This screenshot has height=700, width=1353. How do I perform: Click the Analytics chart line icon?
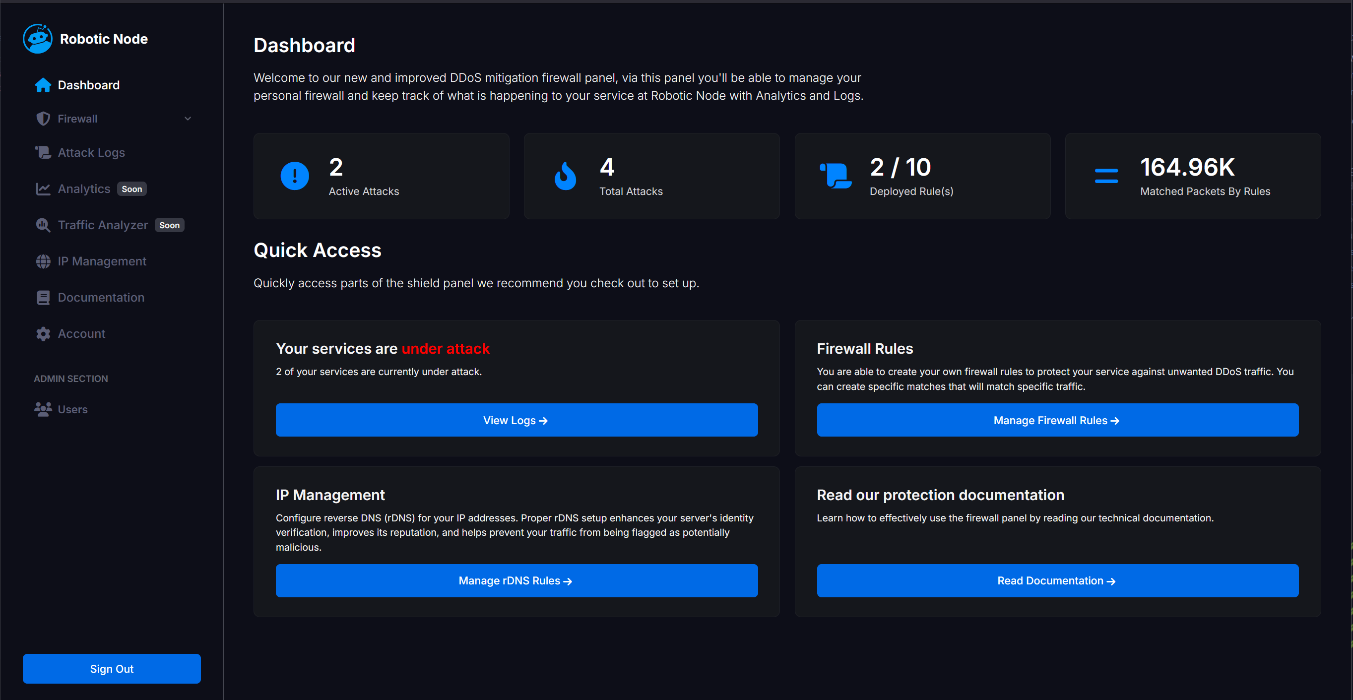(x=43, y=189)
